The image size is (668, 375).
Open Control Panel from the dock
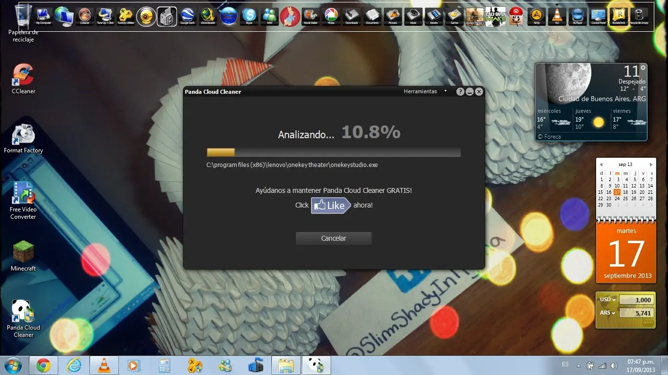click(598, 16)
